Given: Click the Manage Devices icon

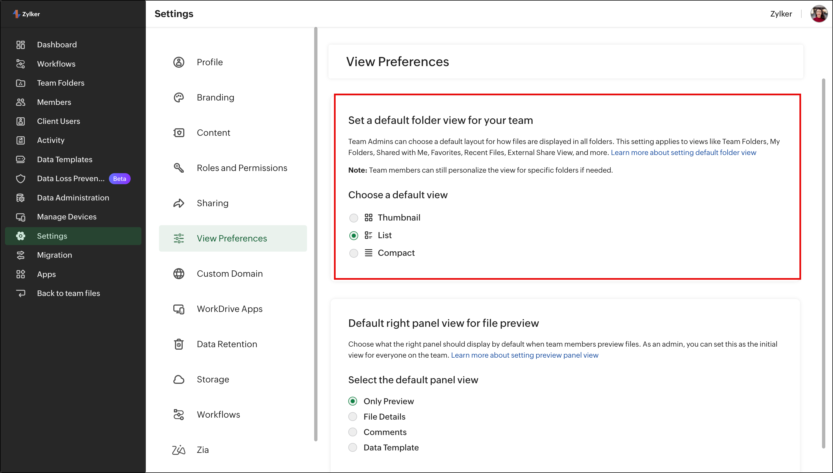Looking at the screenshot, I should coord(20,217).
